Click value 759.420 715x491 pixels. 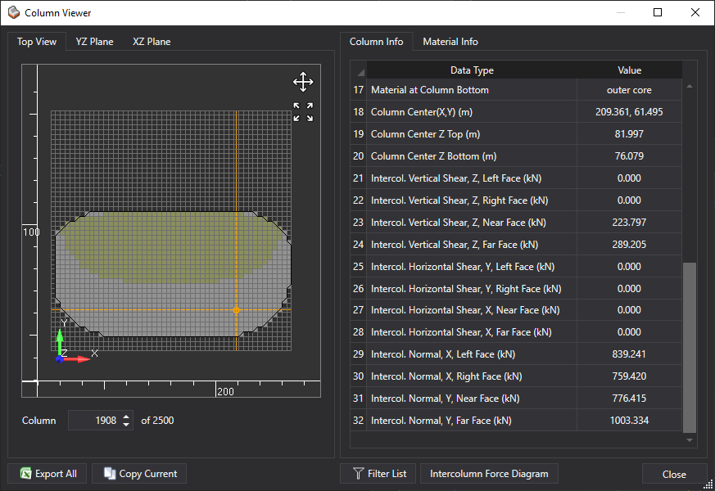(x=629, y=376)
